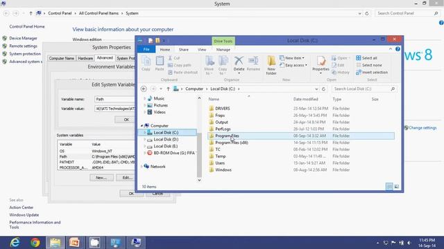Go back with Explorer's back arrow

pos(144,89)
